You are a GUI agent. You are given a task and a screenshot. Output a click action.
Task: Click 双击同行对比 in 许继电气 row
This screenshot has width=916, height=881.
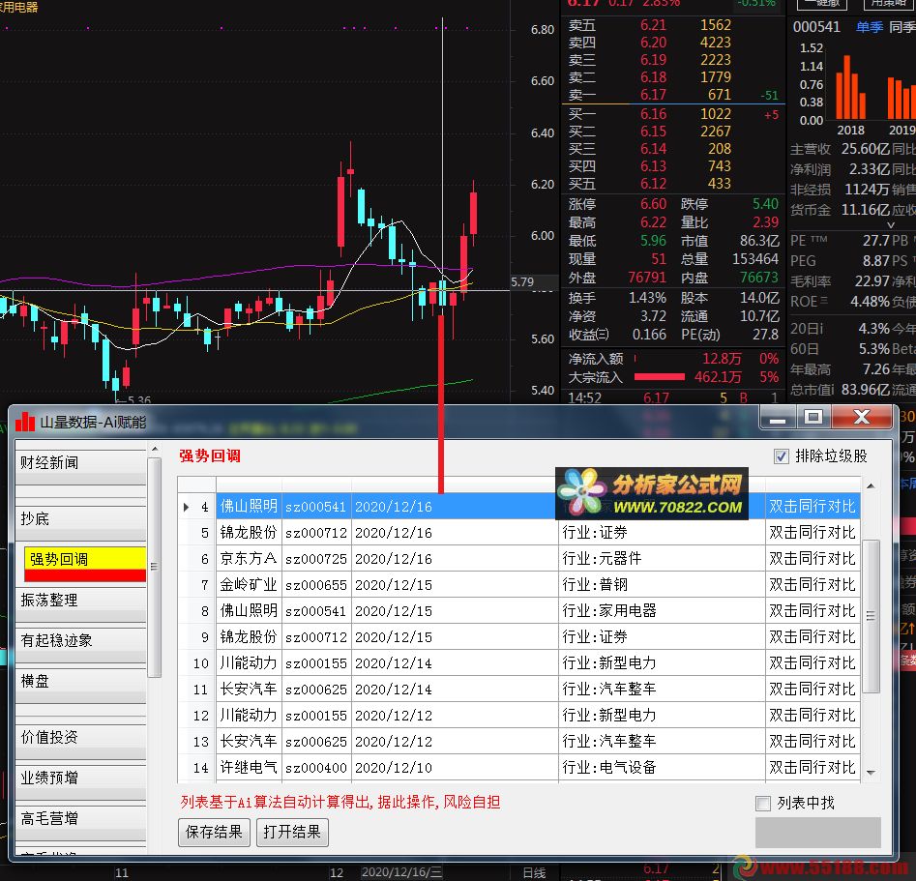click(x=812, y=767)
